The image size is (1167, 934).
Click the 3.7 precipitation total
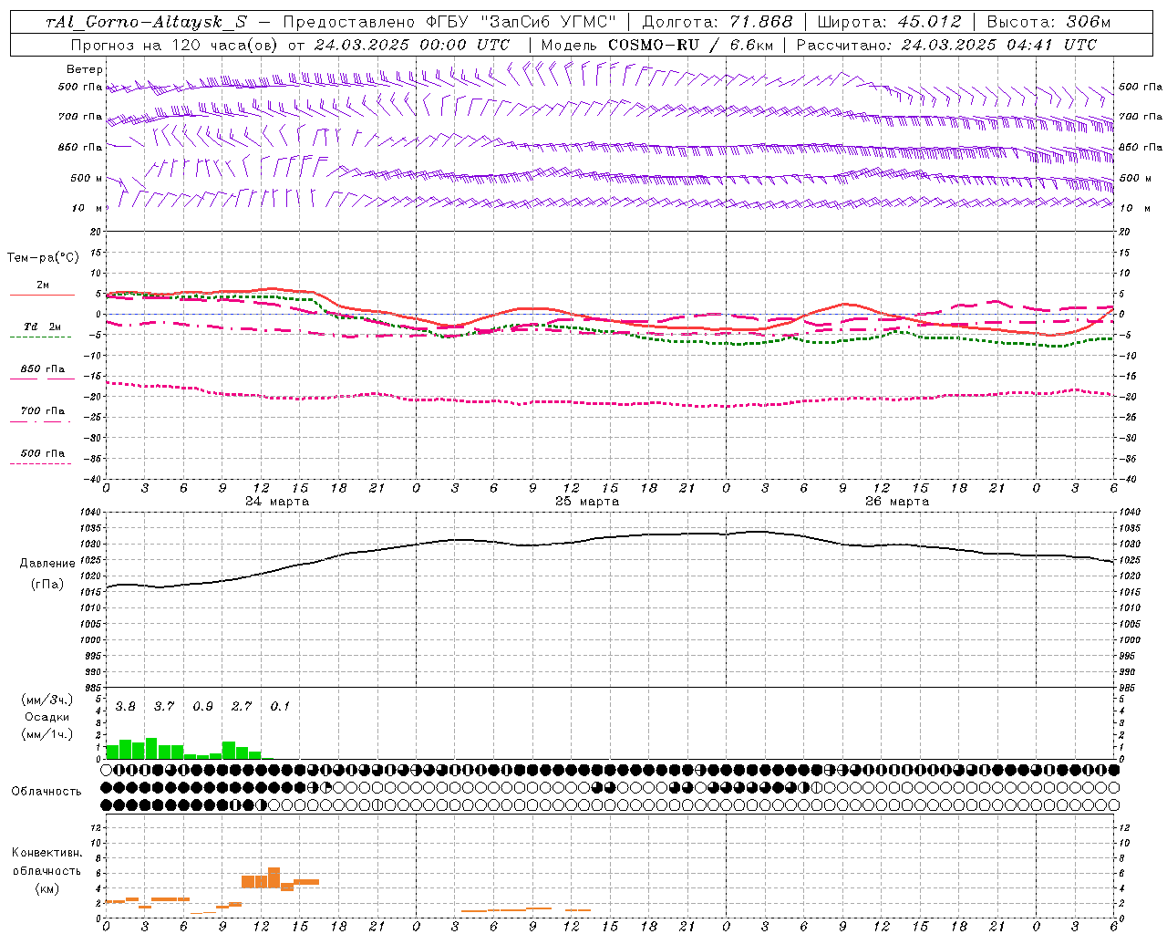(164, 707)
